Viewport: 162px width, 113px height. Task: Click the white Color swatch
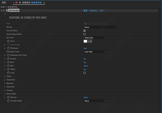(x=85, y=41)
